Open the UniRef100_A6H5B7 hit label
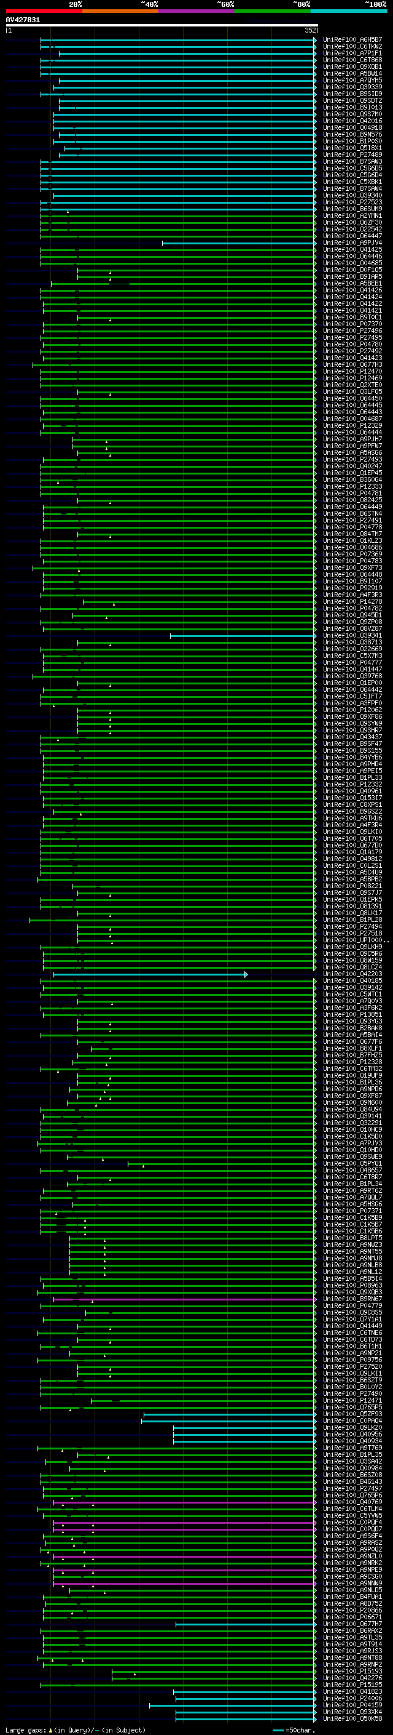This screenshot has height=1735, width=393. (352, 40)
